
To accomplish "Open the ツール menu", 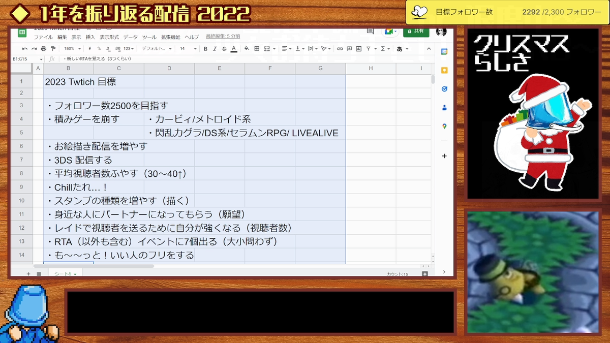I will click(x=149, y=37).
